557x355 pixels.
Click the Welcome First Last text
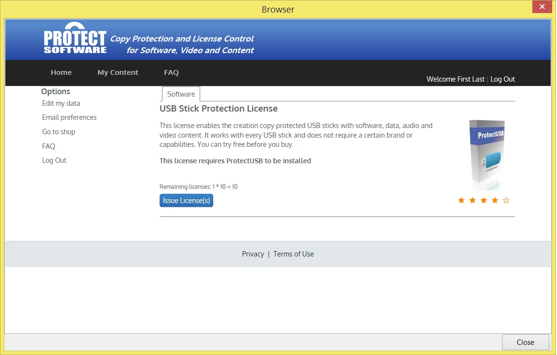click(x=455, y=79)
